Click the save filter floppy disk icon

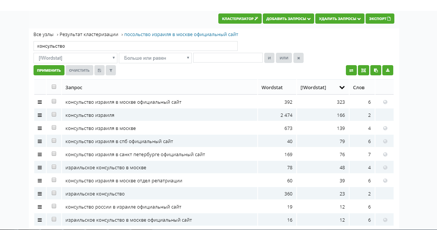(x=100, y=70)
